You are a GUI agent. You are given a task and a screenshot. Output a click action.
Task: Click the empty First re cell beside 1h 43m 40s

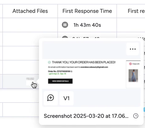pyautogui.click(x=131, y=25)
